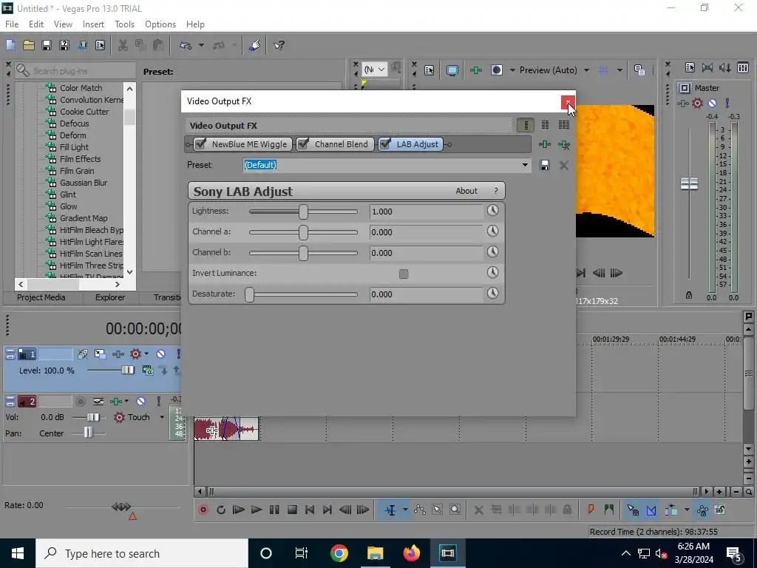
Task: Open audio track 2 FX dropdown arrow
Action: (126, 401)
